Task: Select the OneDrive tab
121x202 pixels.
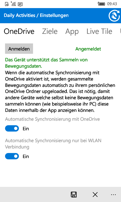Action: tap(19, 31)
